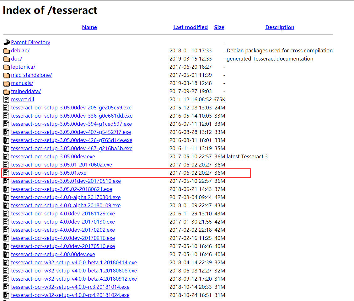Download tesseract-ocr-setup-3.05.02-20180621.exe
The height and width of the screenshot is (301, 354).
[62, 189]
